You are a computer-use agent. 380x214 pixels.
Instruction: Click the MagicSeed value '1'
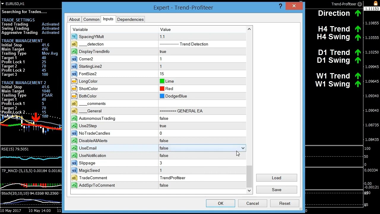(x=161, y=170)
